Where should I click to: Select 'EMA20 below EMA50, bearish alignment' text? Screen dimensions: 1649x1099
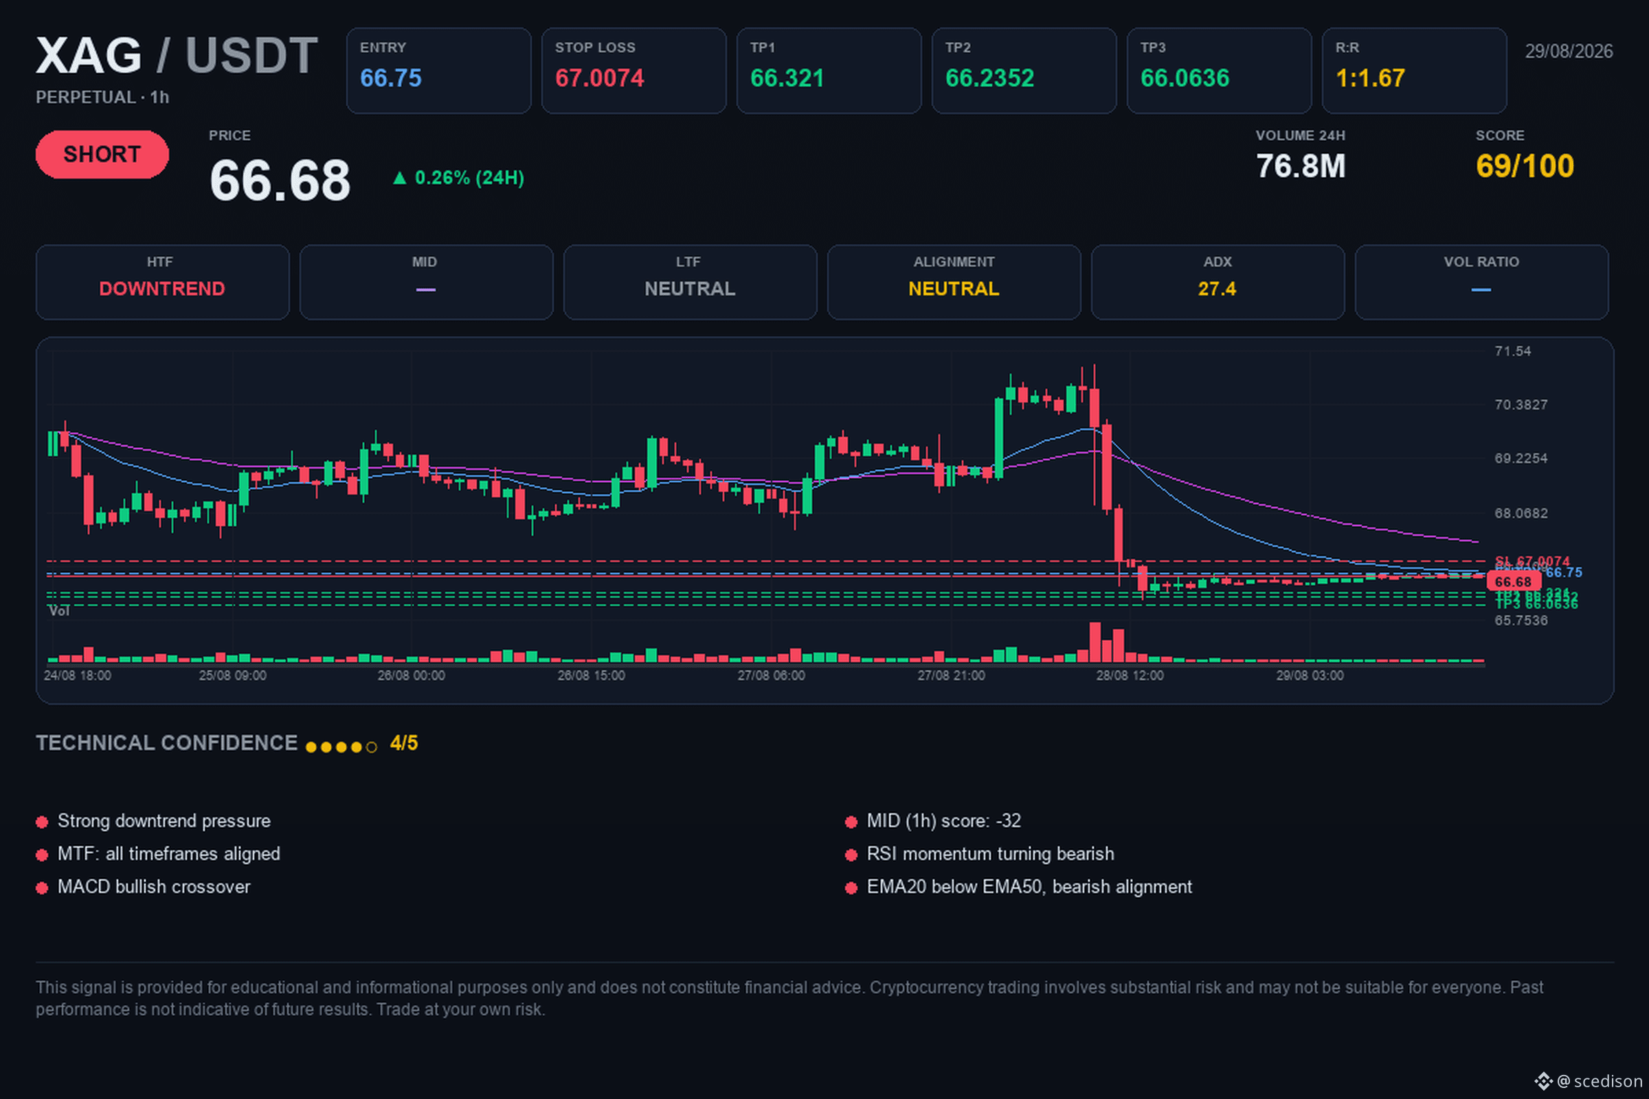pos(1029,887)
